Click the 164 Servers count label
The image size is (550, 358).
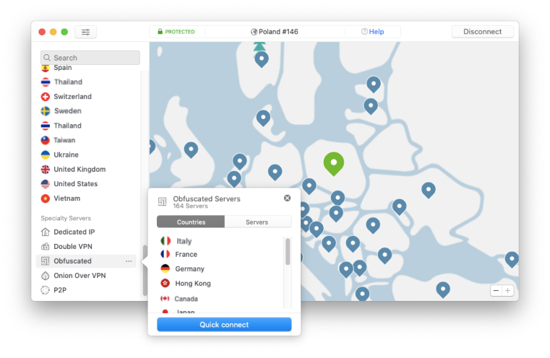(x=190, y=206)
